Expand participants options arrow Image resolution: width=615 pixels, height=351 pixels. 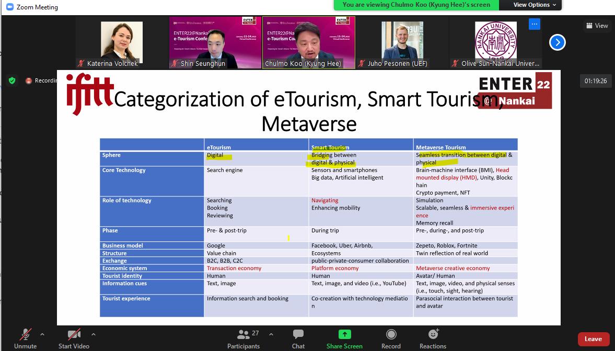pyautogui.click(x=271, y=334)
